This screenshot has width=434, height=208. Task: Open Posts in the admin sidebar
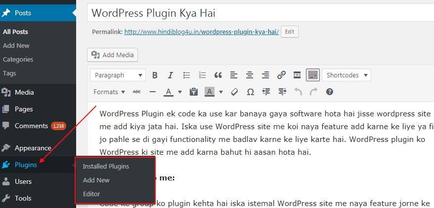(38, 13)
